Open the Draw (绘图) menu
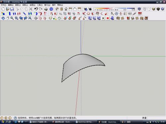Image resolution: width=166 pixels, height=124 pixels. (x=33, y=5)
